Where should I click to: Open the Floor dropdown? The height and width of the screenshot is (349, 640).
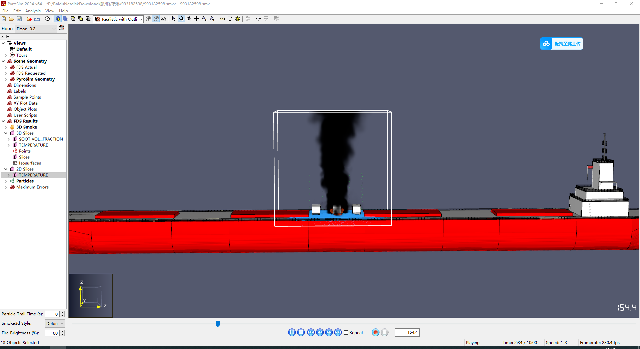36,29
